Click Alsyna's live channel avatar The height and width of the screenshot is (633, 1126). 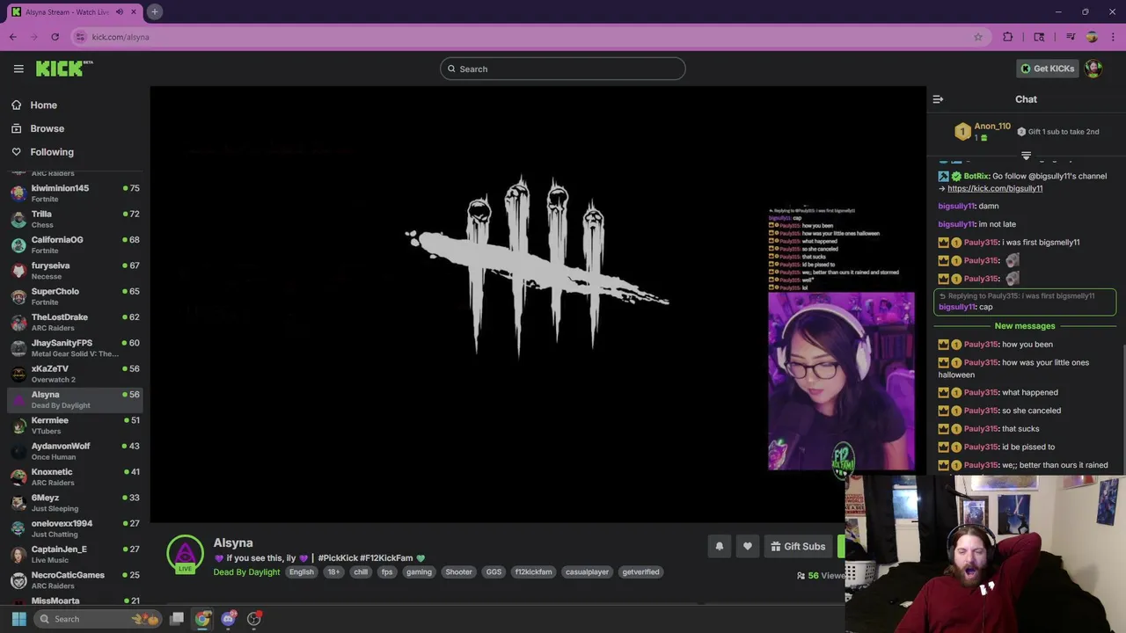(185, 554)
